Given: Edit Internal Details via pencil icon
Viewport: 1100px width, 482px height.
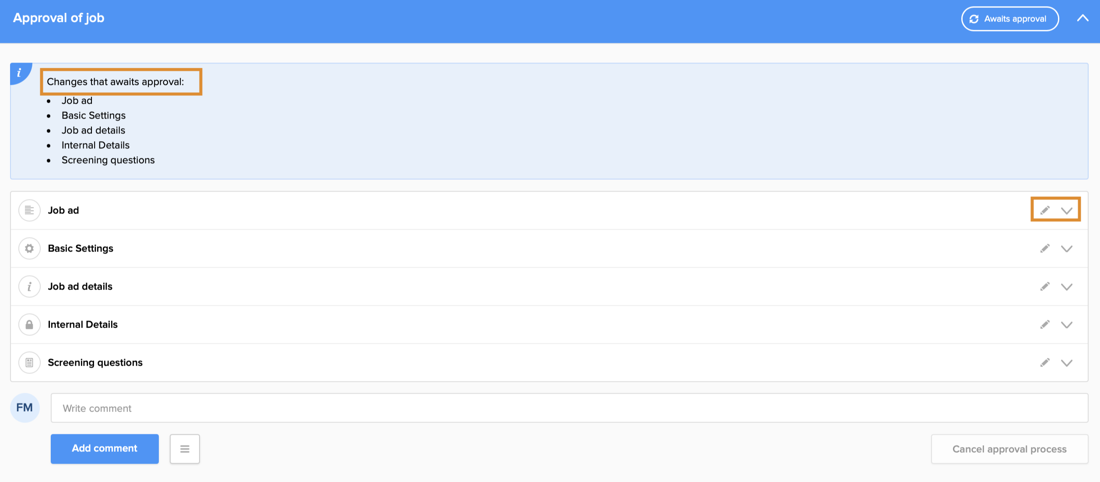Looking at the screenshot, I should [1044, 325].
